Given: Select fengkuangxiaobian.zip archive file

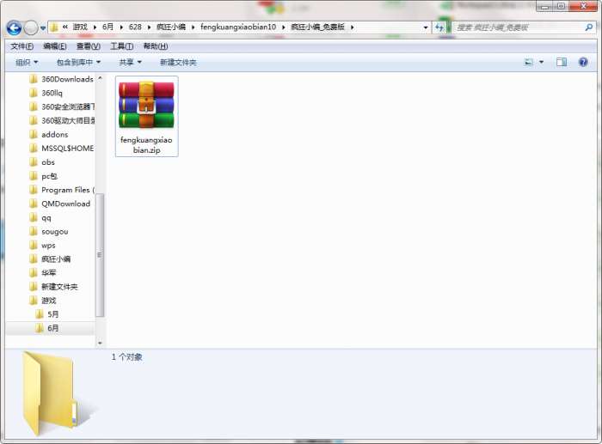Looking at the screenshot, I should click(x=147, y=117).
